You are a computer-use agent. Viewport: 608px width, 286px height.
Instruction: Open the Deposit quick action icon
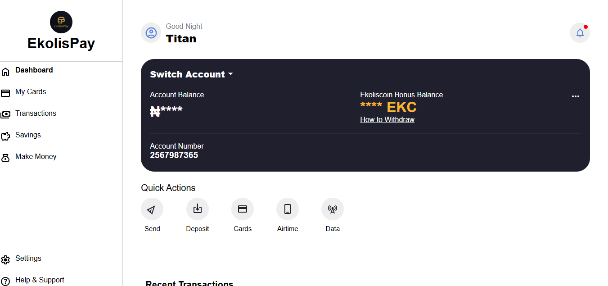point(197,209)
